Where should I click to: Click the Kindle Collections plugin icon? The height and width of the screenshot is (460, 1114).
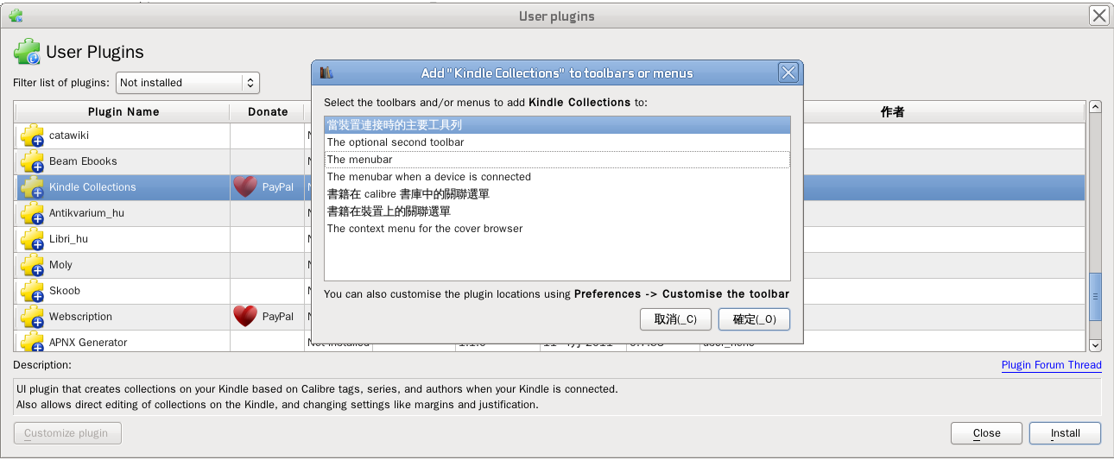point(33,187)
